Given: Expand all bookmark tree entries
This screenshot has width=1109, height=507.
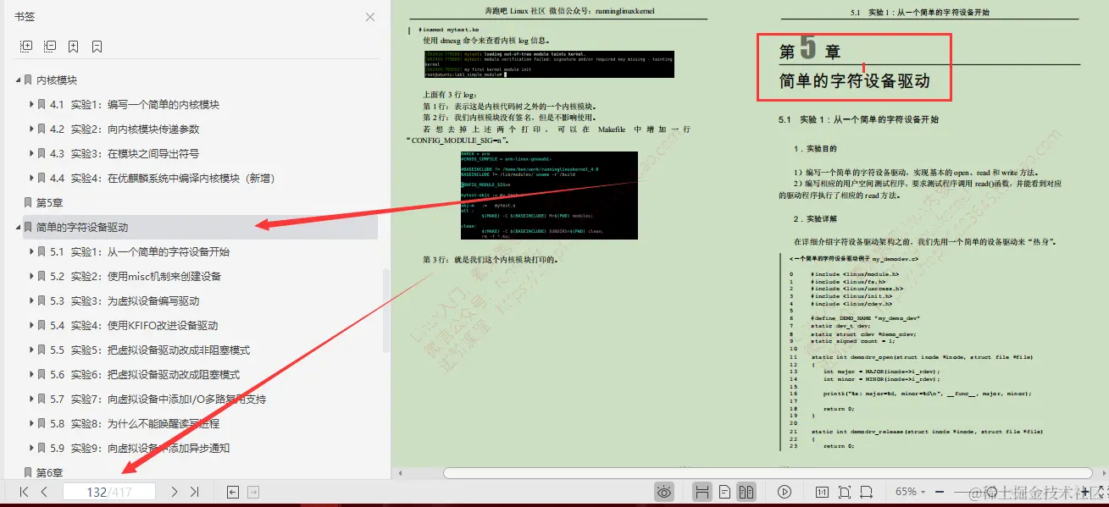Looking at the screenshot, I should point(26,46).
